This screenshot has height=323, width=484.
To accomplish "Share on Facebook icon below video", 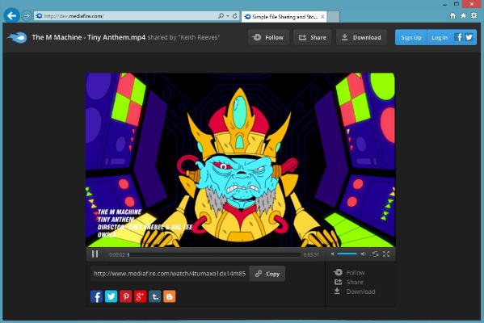I will click(96, 296).
